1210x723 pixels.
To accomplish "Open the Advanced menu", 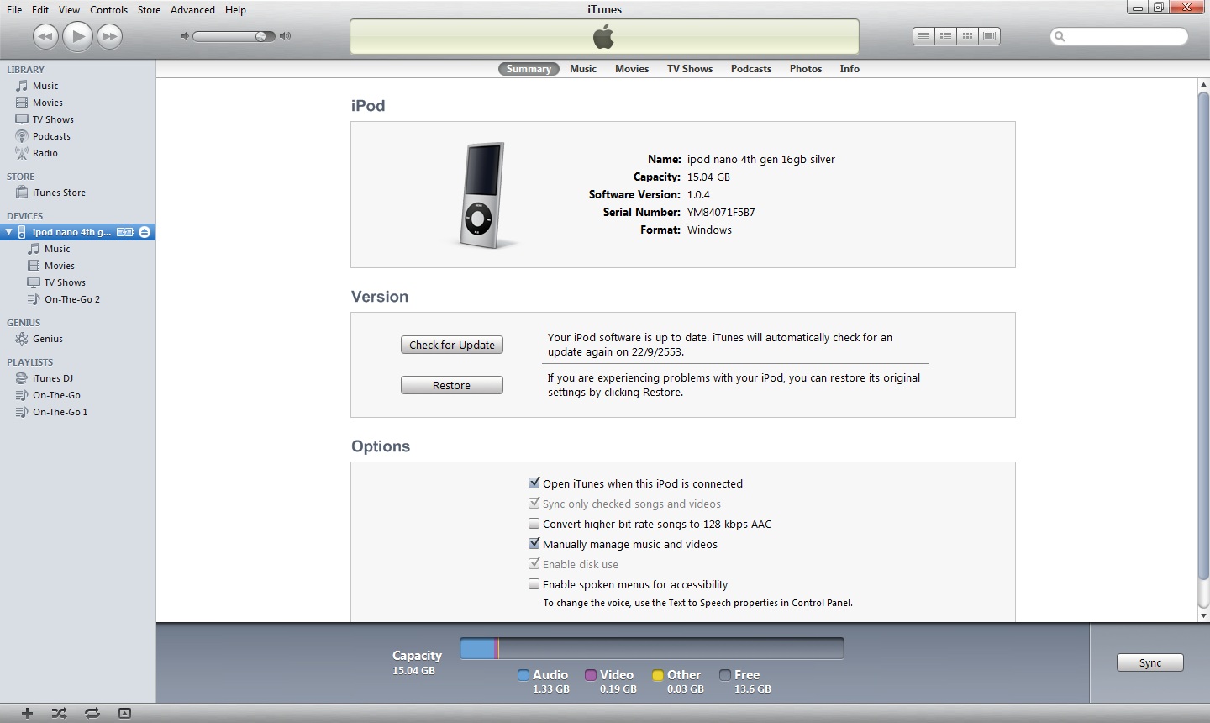I will 192,10.
